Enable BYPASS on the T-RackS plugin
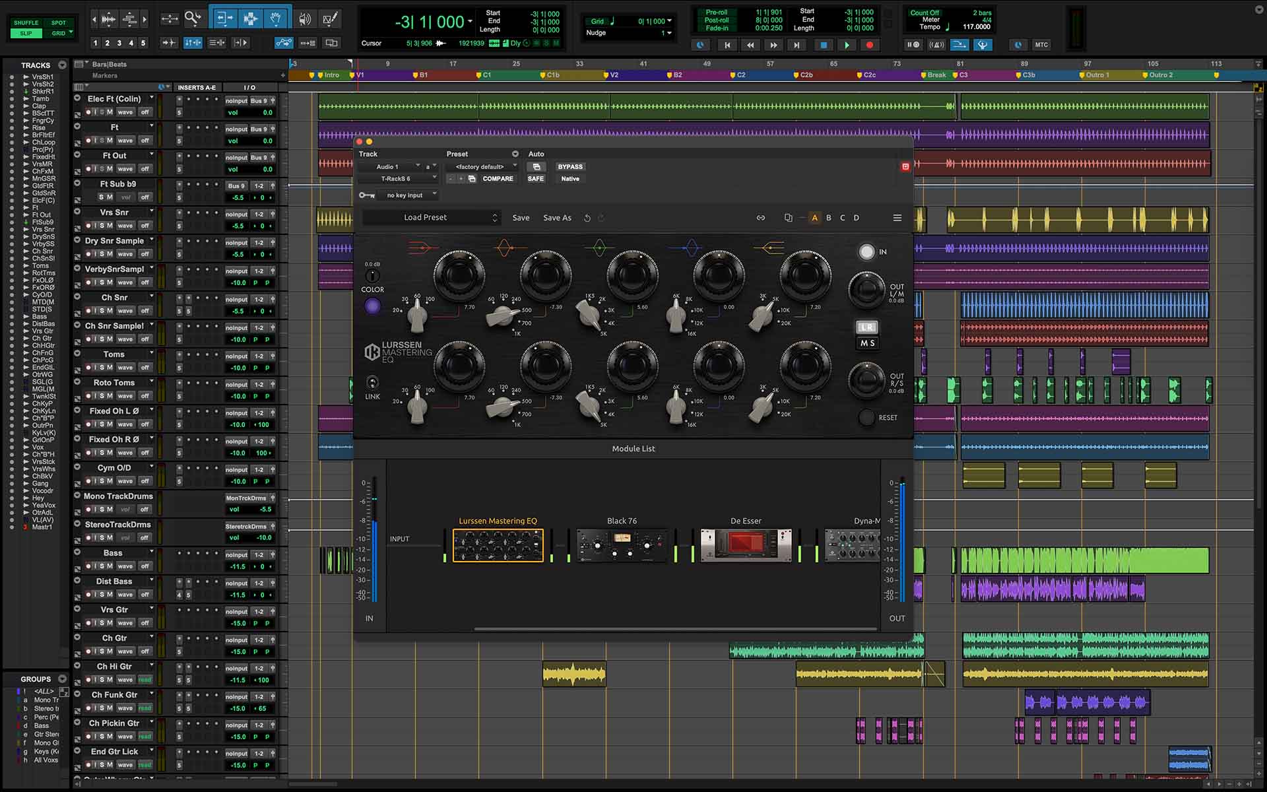This screenshot has width=1267, height=792. 569,166
